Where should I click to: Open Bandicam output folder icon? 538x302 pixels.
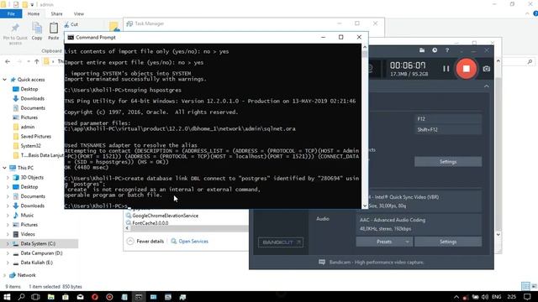[x=422, y=50]
